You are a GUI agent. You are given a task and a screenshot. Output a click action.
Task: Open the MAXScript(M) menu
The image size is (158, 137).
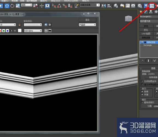click(x=71, y=1)
